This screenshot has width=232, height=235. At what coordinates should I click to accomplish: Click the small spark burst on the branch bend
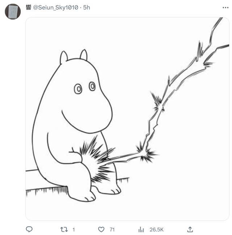tap(145, 152)
